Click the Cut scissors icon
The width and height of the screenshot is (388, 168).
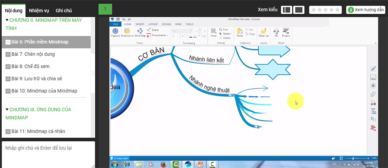coord(247,29)
